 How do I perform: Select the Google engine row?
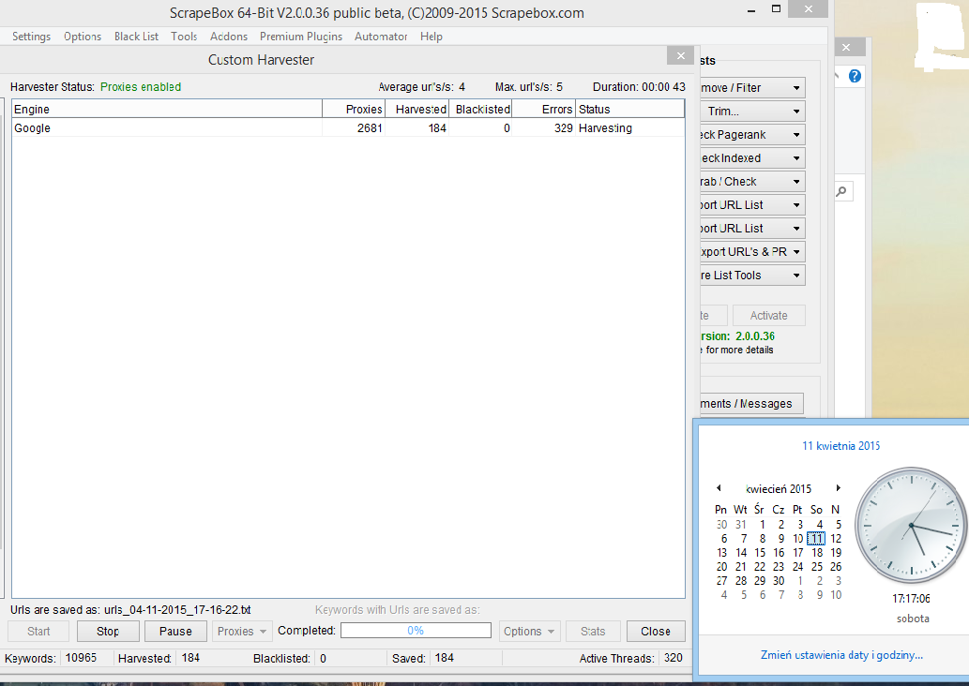point(348,127)
